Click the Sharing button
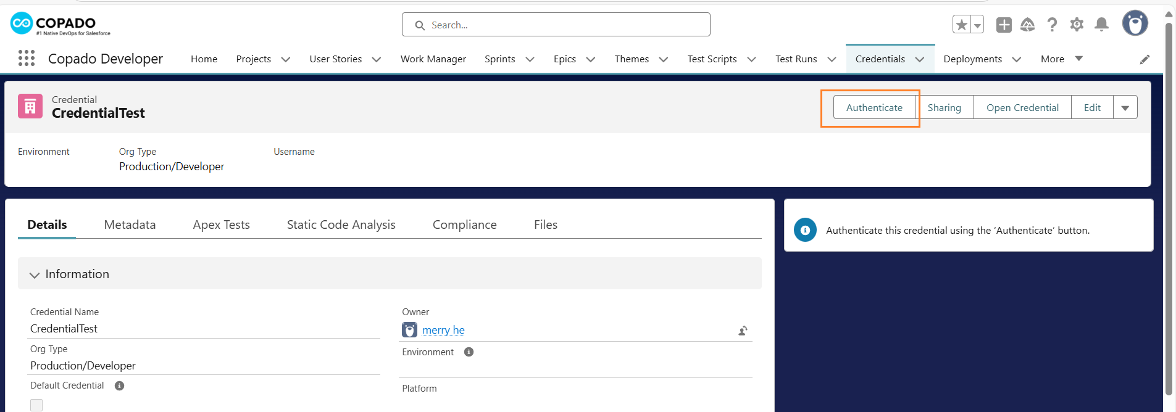Image resolution: width=1176 pixels, height=412 pixels. [x=945, y=107]
